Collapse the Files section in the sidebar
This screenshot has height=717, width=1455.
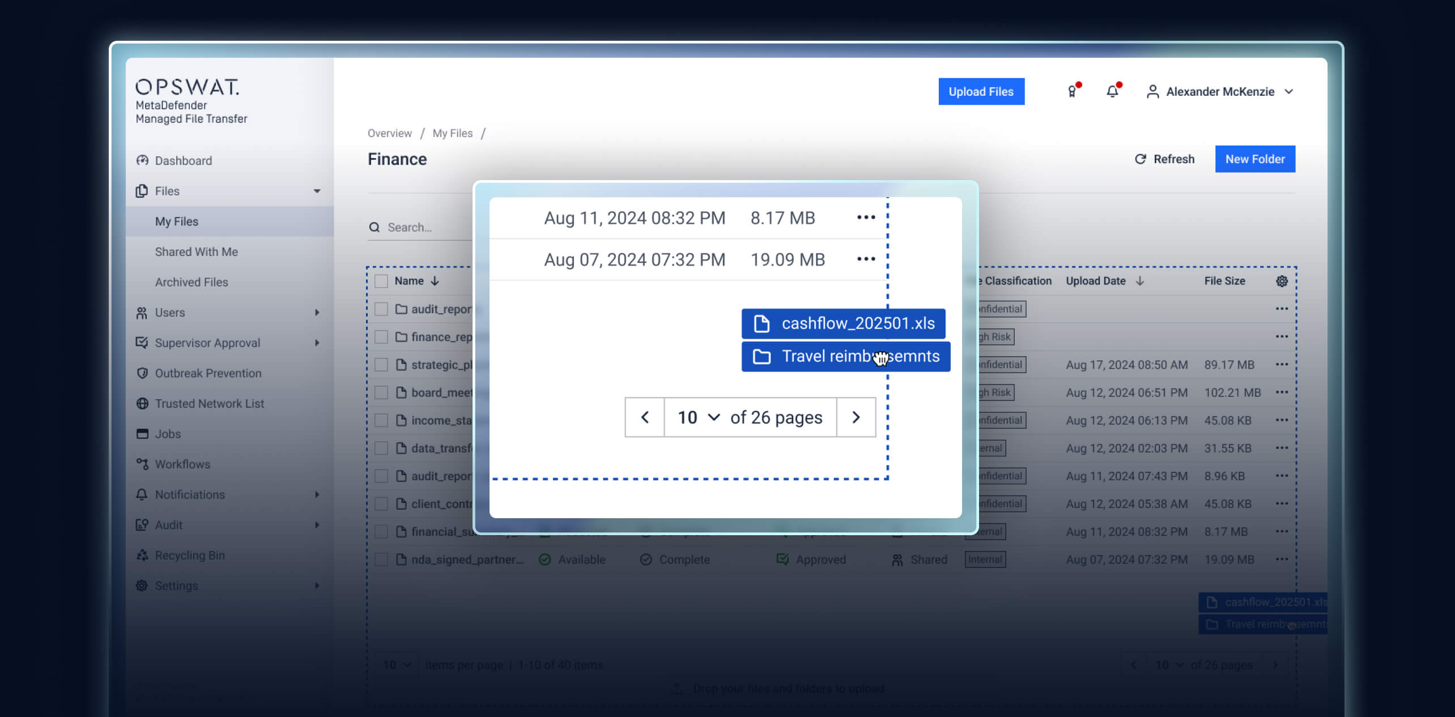(317, 191)
